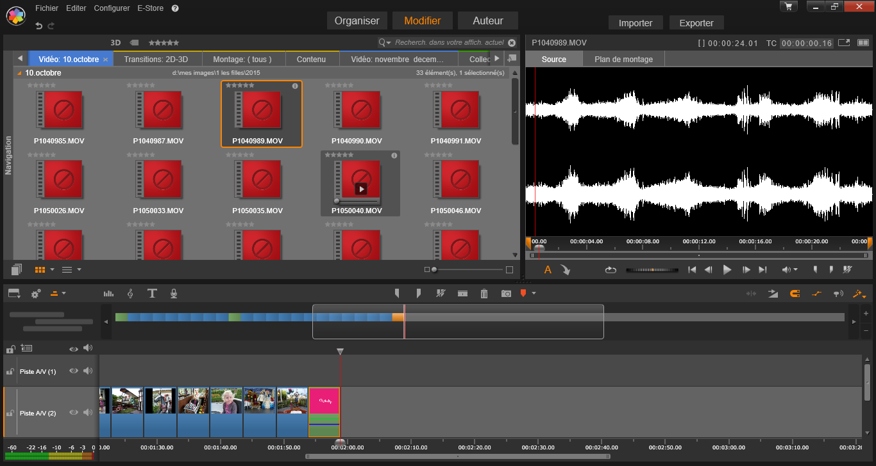Hide video of Piste A/V (1) track
This screenshot has height=466, width=876.
click(74, 371)
